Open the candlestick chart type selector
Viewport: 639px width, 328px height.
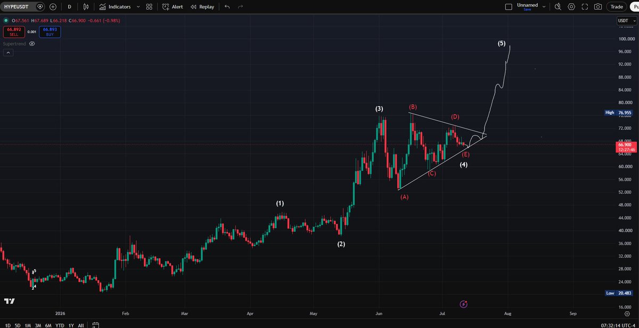pos(86,7)
